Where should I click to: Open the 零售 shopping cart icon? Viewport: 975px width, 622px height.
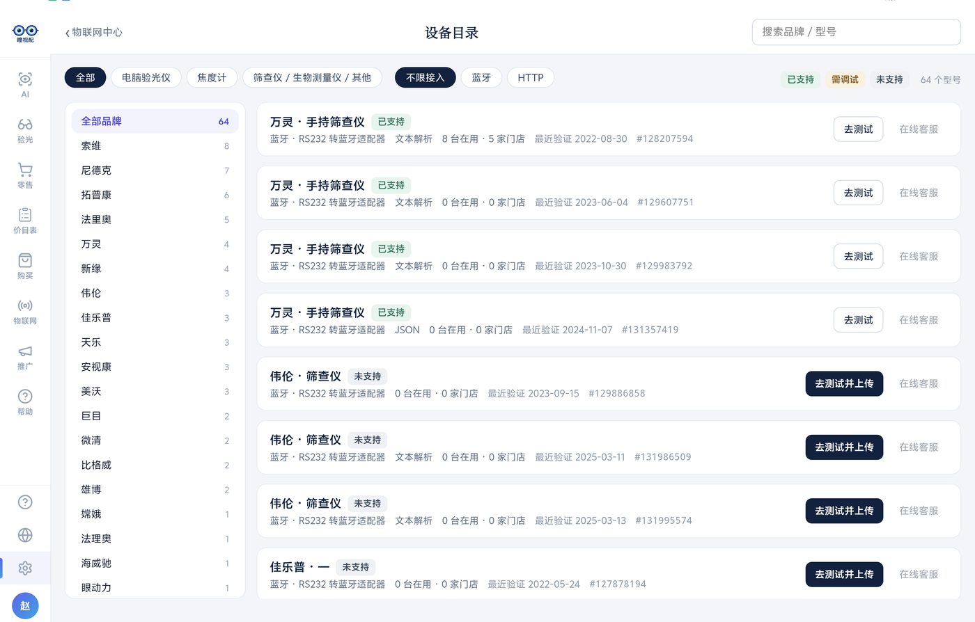pyautogui.click(x=25, y=175)
